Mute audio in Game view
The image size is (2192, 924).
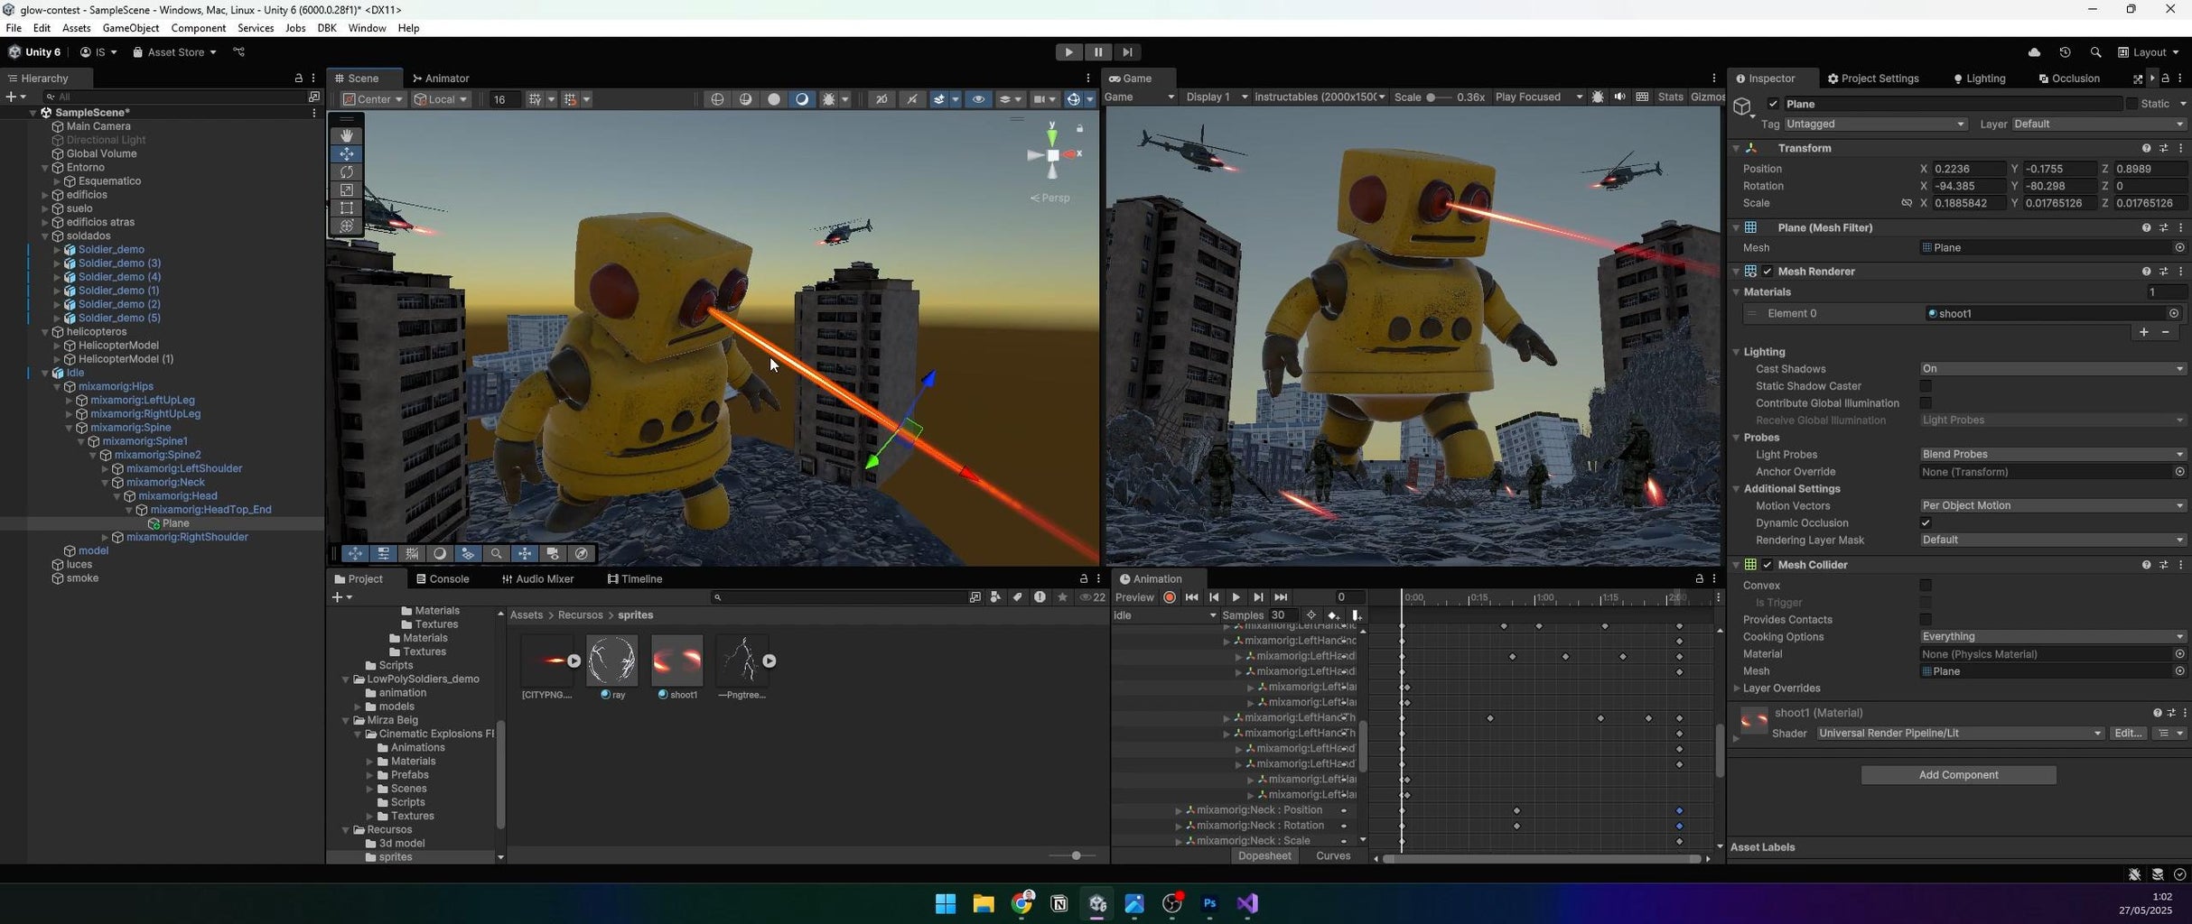click(x=1619, y=97)
